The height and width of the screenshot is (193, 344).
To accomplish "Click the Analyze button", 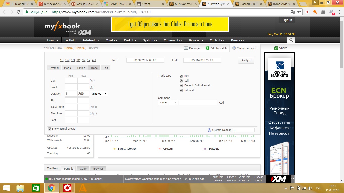I will click(246, 60).
